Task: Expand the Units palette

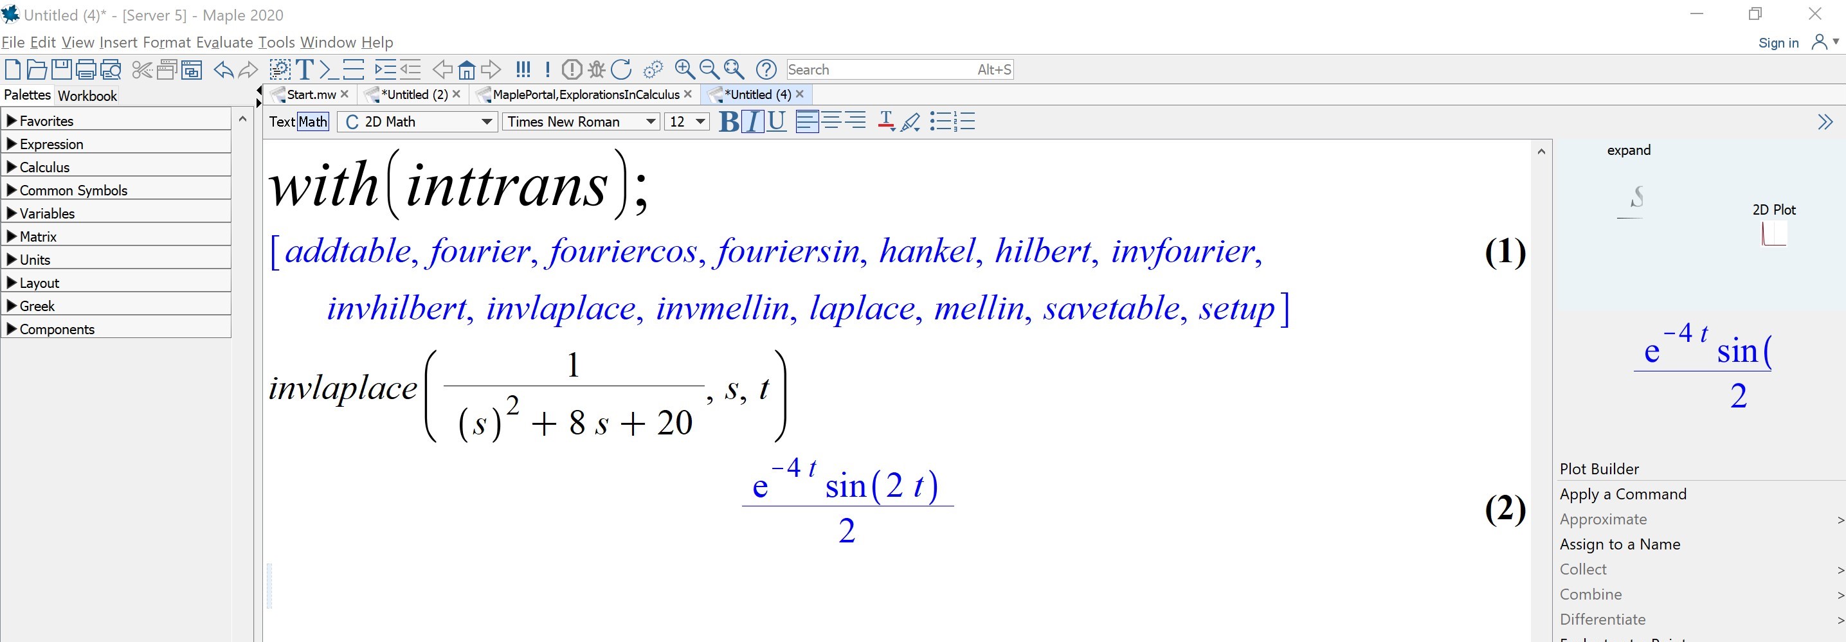Action: 116,260
